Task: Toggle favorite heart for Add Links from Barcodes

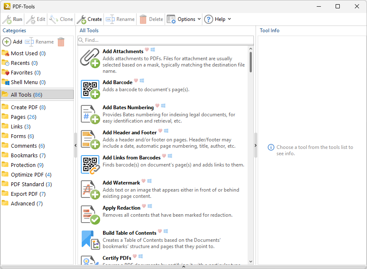Action: point(164,156)
